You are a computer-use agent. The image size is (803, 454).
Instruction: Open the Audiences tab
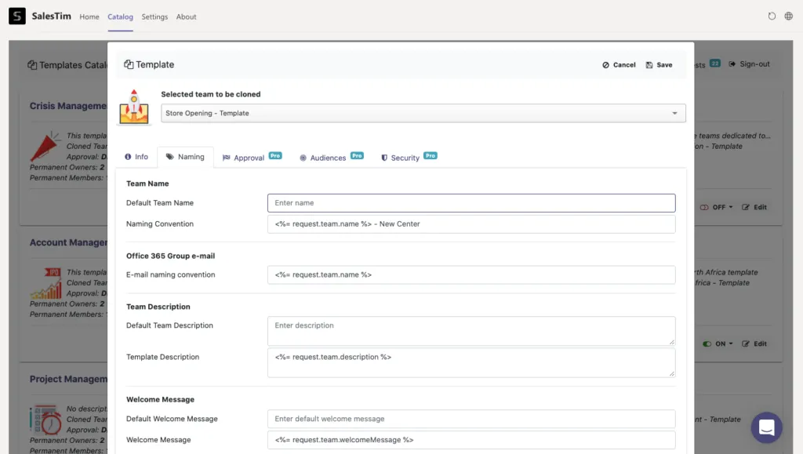tap(332, 157)
